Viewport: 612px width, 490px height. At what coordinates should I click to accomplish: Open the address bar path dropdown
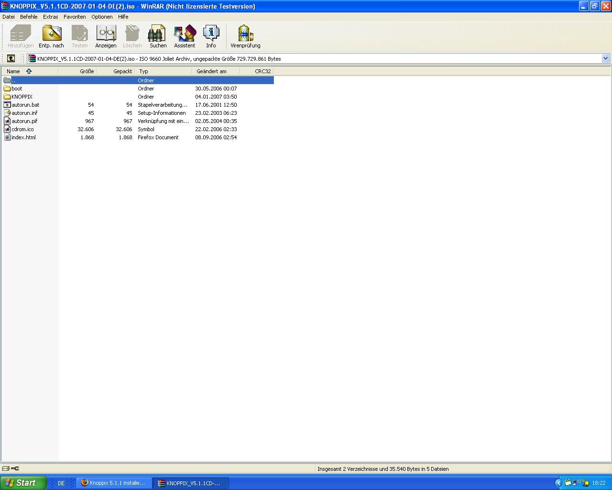click(x=605, y=58)
